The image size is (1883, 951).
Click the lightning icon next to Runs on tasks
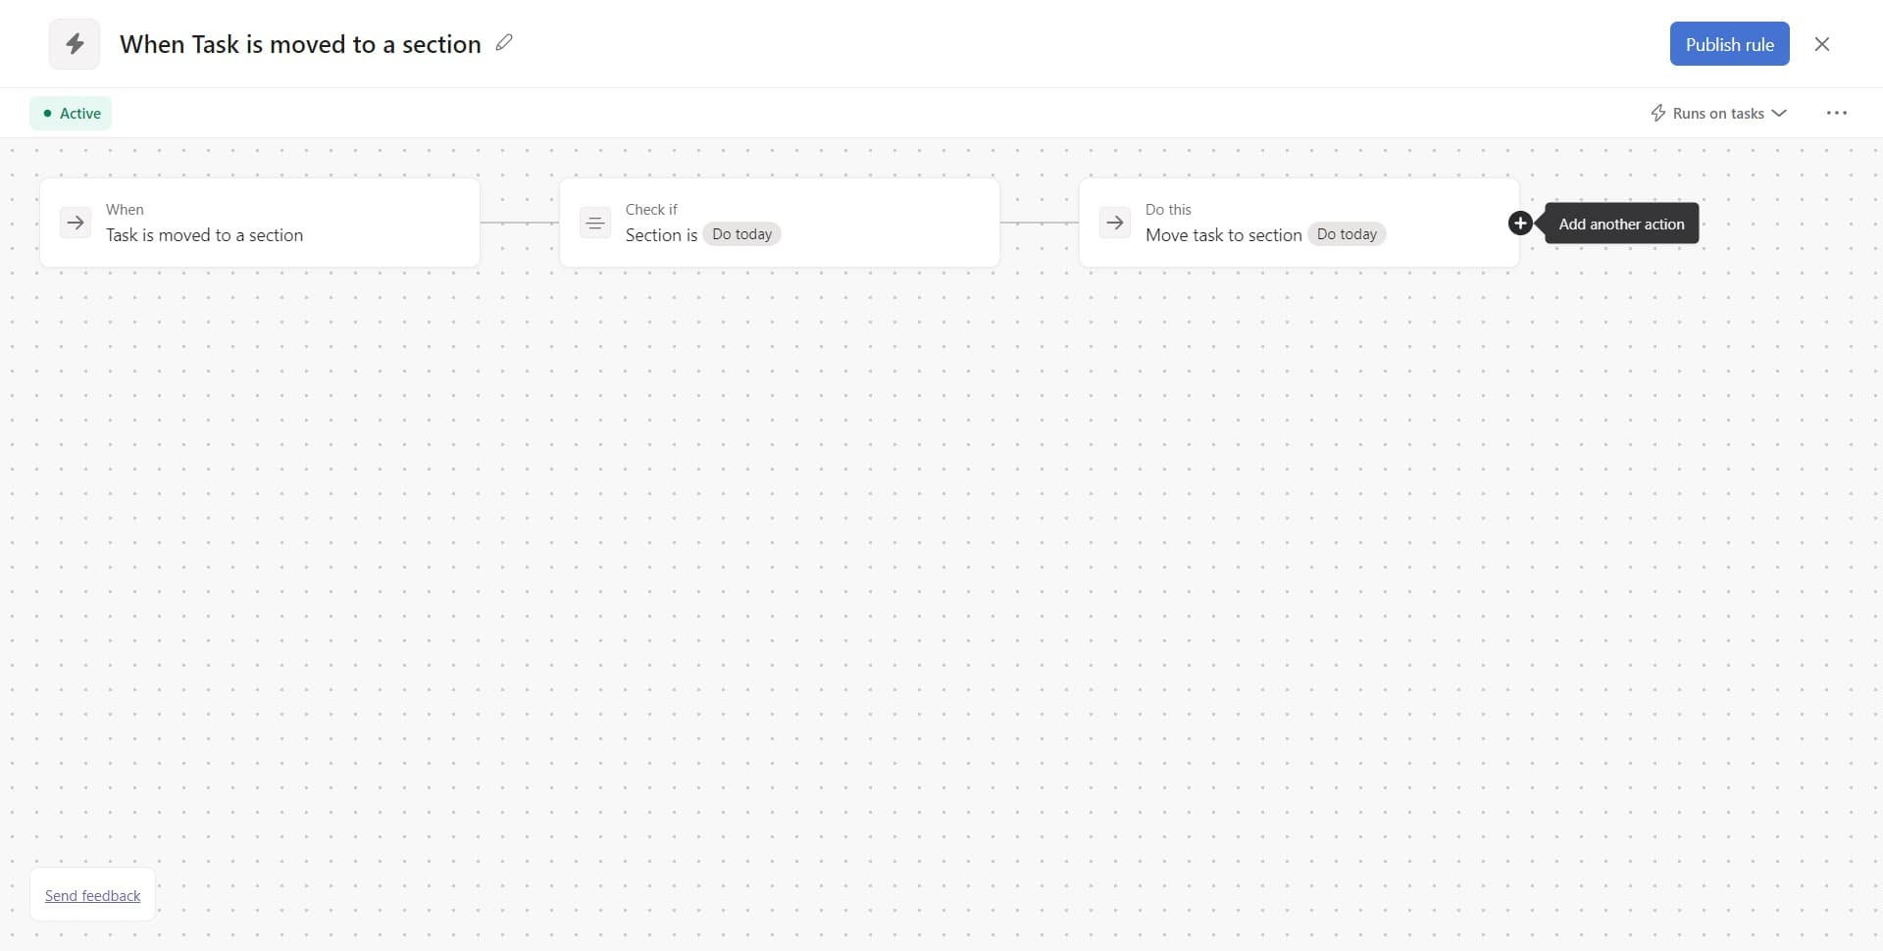[1657, 113]
